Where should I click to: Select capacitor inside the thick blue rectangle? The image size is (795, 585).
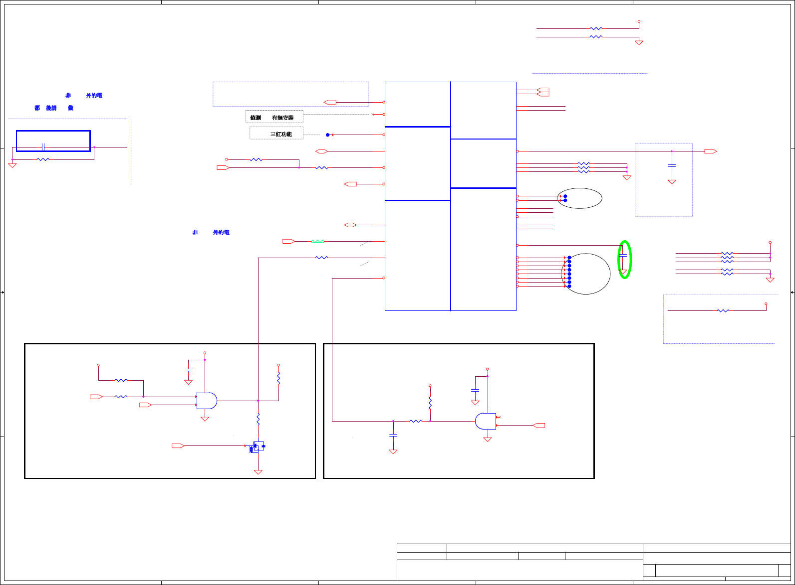tap(43, 147)
